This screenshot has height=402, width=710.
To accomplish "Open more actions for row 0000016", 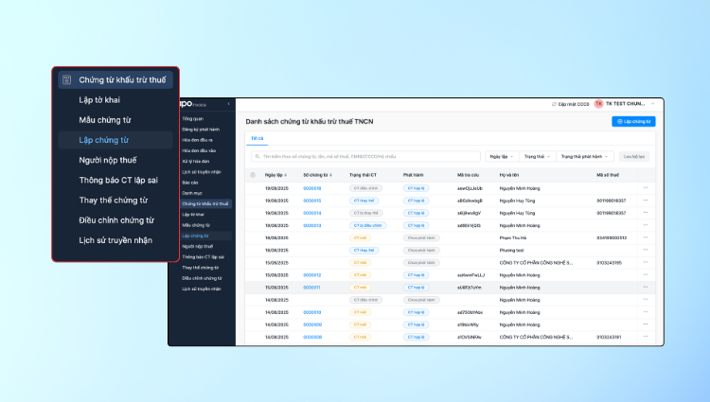I will tap(646, 187).
